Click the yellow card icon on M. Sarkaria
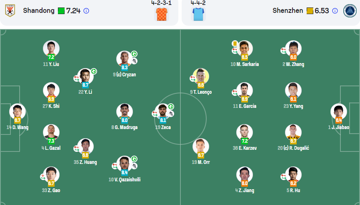 pos(235,43)
